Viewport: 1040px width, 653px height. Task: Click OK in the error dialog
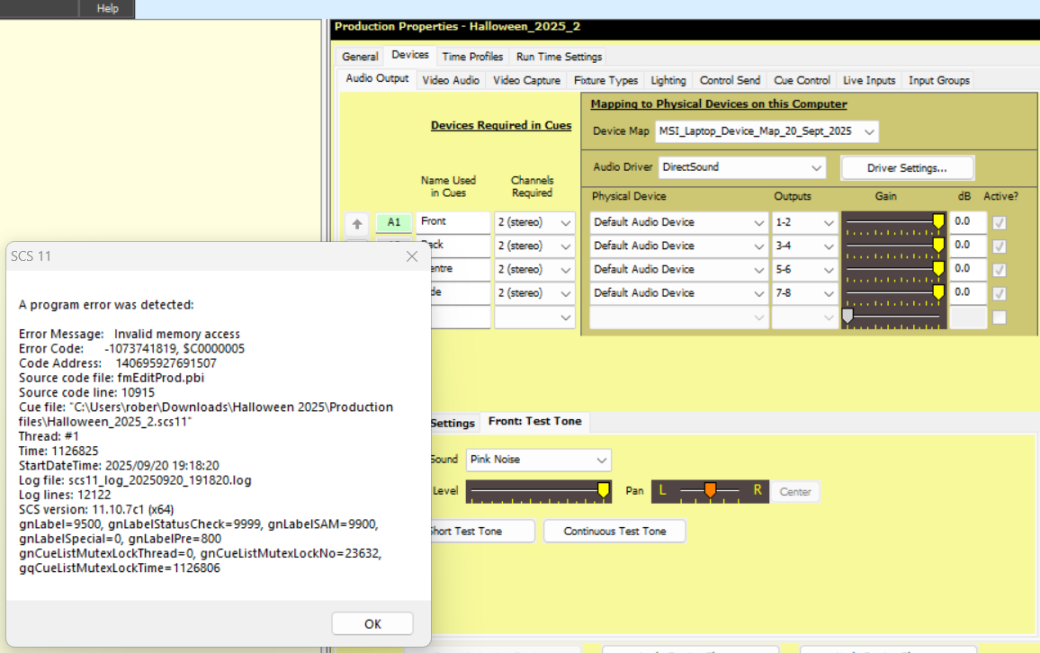(x=372, y=623)
